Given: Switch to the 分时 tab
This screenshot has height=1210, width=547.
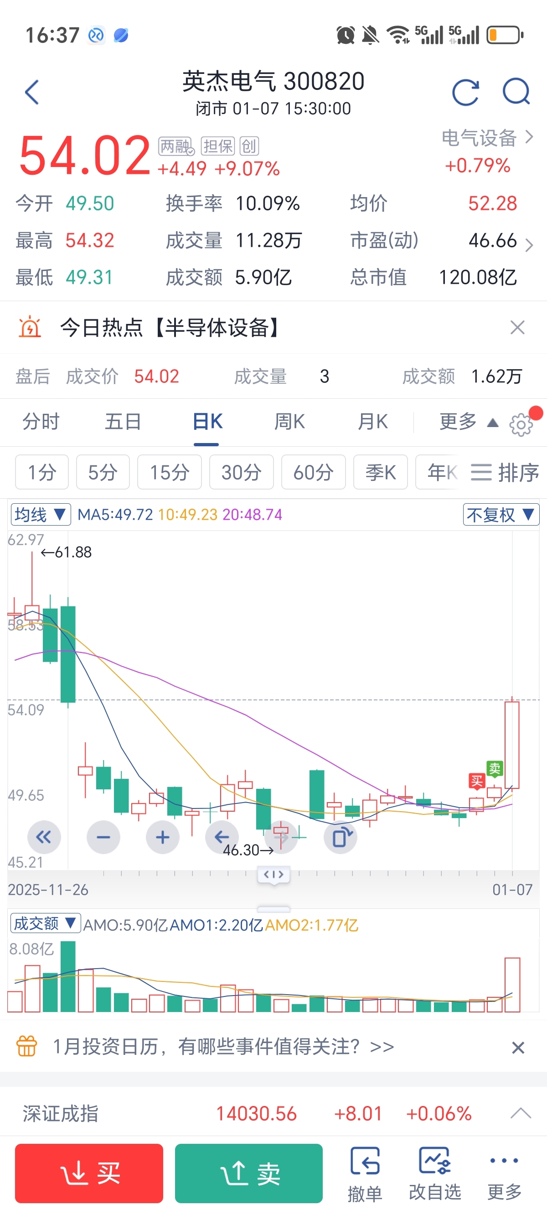Looking at the screenshot, I should tap(41, 422).
